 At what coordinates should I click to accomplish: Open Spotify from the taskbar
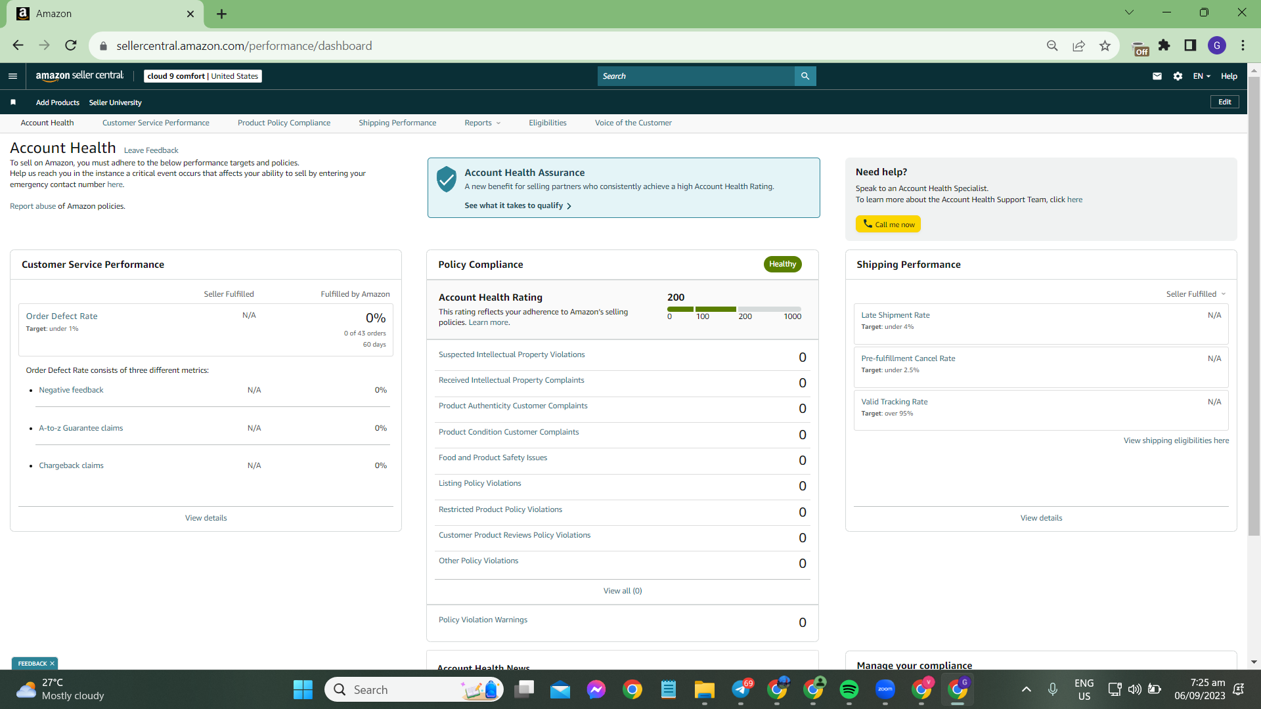tap(849, 689)
